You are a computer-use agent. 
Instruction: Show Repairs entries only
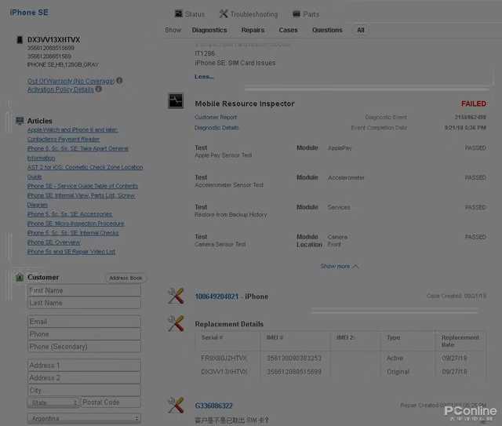tap(253, 30)
